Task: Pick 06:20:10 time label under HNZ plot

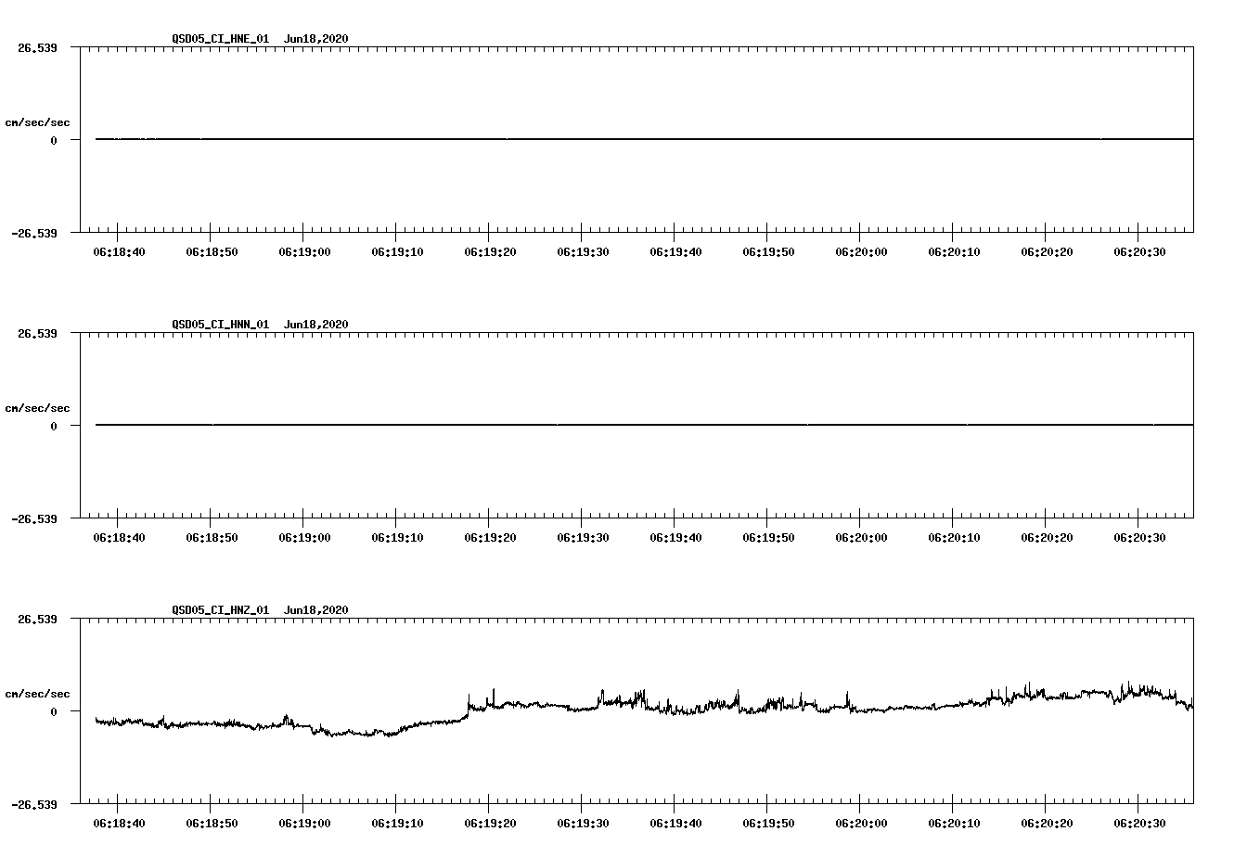Action: (954, 824)
